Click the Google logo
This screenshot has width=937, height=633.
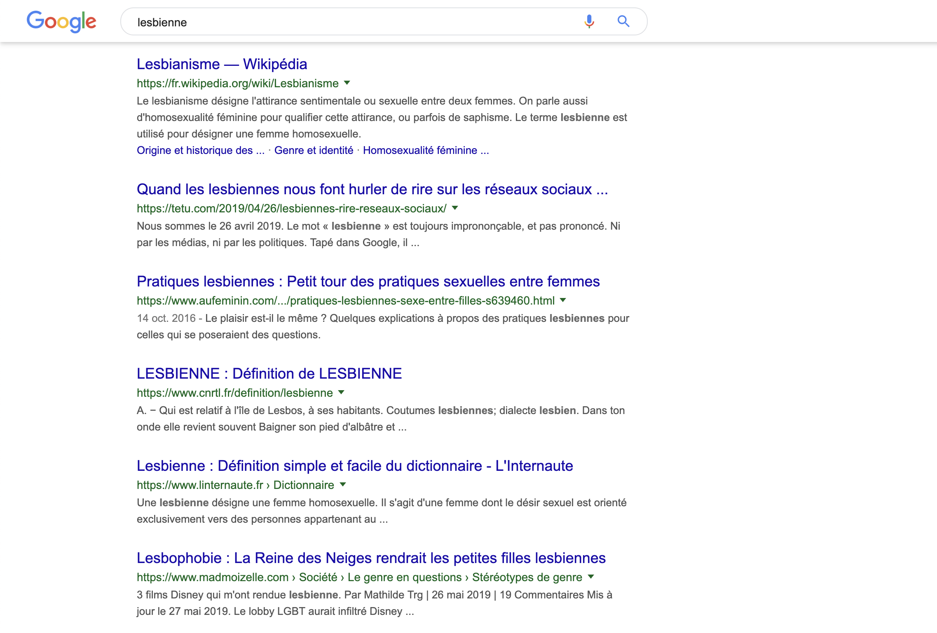61,21
